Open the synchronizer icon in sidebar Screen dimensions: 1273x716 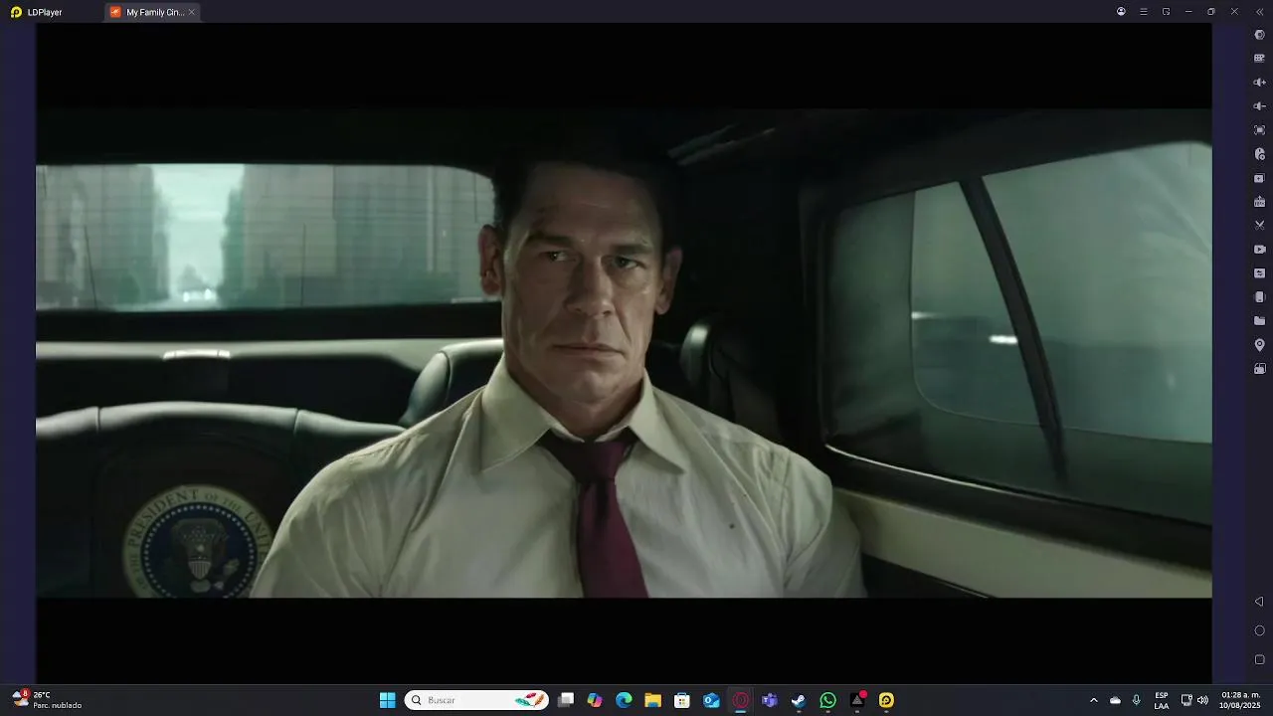tap(1259, 273)
